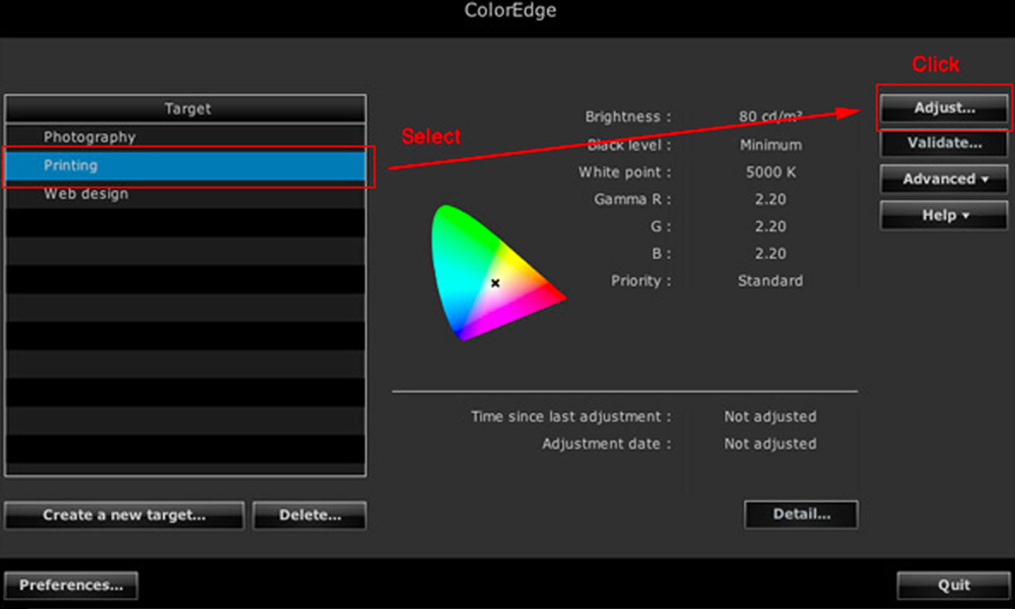
Task: Click the Standard priority value
Action: [770, 280]
